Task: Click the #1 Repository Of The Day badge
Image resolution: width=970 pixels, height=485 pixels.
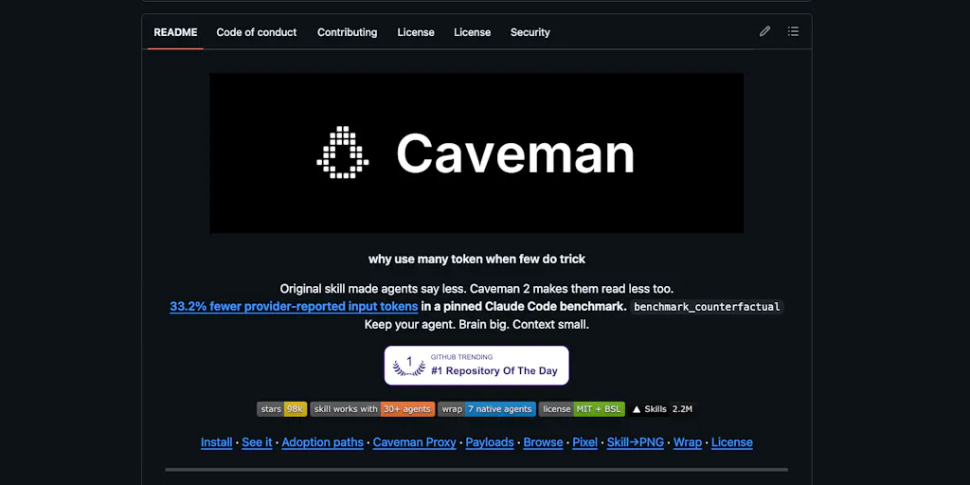Action: [x=476, y=366]
